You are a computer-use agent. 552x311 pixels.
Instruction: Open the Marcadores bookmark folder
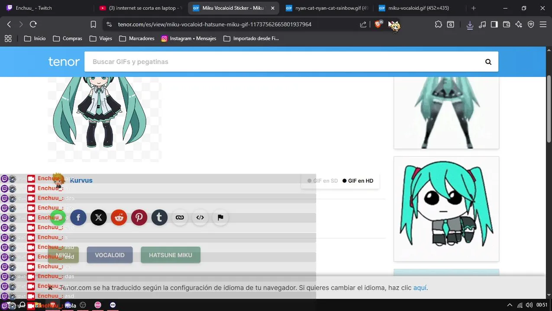[137, 38]
